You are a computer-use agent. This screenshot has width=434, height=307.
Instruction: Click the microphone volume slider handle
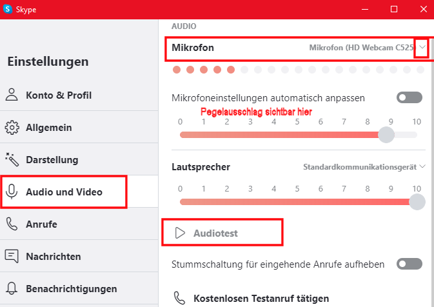pos(386,135)
